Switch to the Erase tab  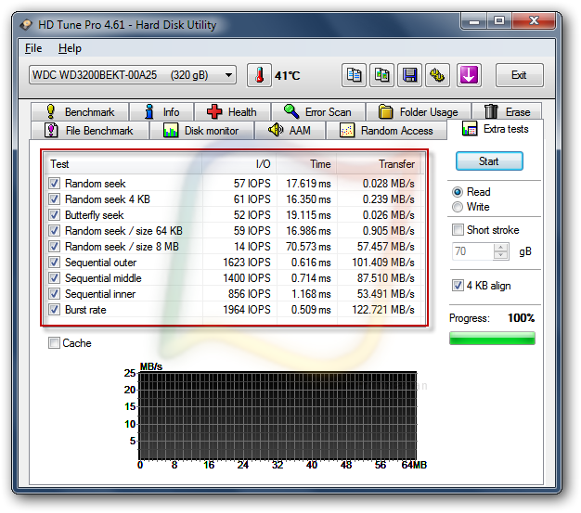pyautogui.click(x=507, y=111)
